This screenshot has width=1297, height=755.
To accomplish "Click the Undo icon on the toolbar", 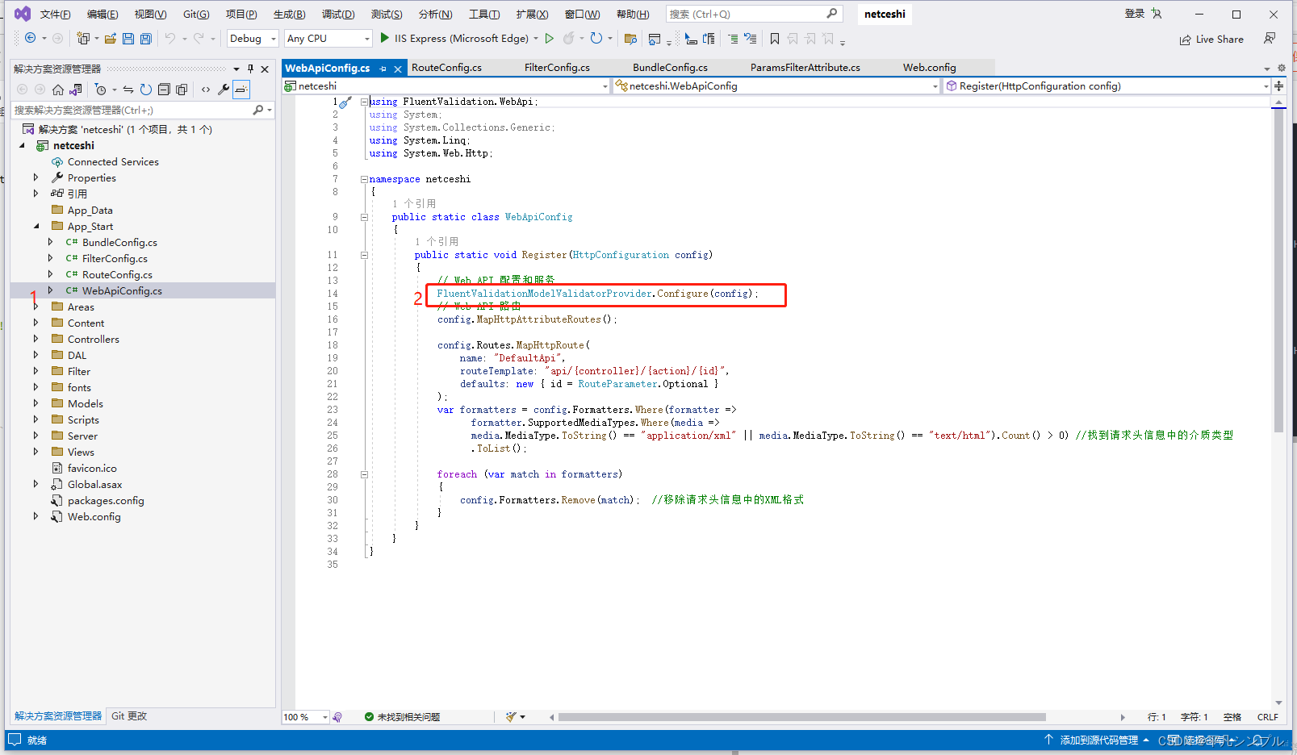I will click(x=169, y=38).
